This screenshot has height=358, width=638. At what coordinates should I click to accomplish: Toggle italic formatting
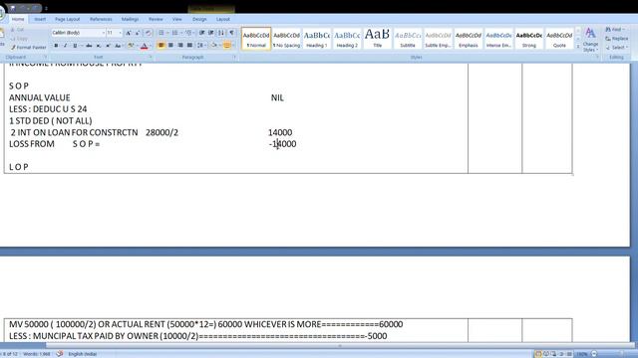click(65, 46)
